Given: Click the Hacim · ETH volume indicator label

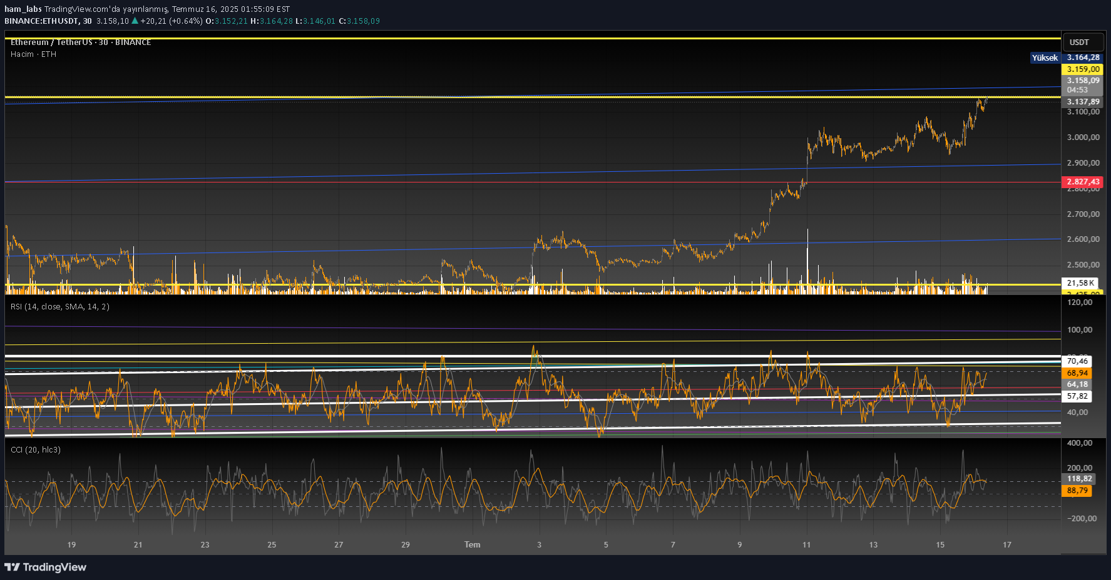Looking at the screenshot, I should pyautogui.click(x=33, y=54).
